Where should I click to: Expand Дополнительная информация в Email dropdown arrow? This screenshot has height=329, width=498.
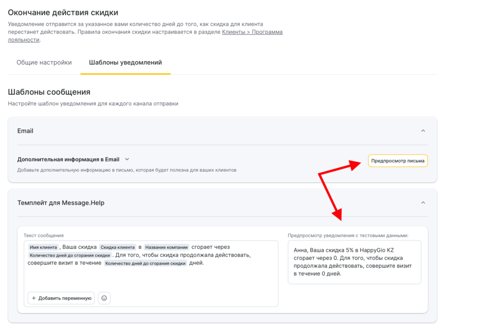pyautogui.click(x=127, y=159)
